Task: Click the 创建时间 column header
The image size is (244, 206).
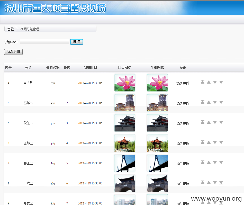Action: pos(90,68)
